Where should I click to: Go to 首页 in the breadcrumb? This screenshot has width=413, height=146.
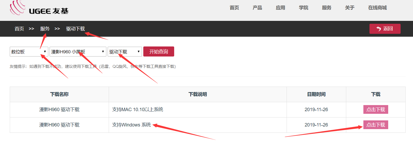(x=19, y=29)
